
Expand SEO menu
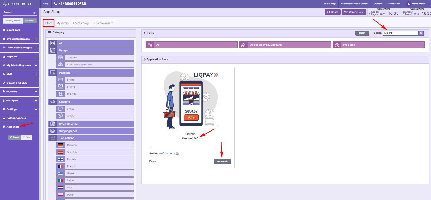pos(36,74)
